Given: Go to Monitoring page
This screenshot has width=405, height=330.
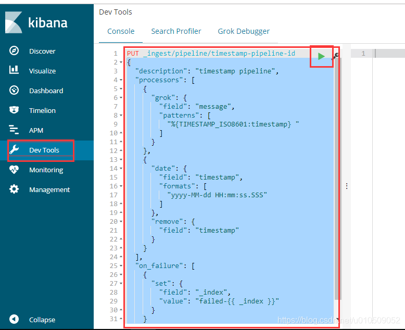Looking at the screenshot, I should (46, 170).
